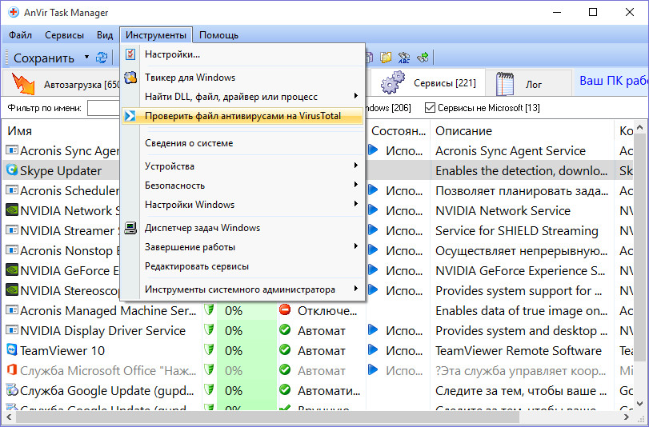Viewport: 649px width, 427px height.
Task: Expand the Найти DLL, файл, драйвер submenu arrow
Action: [356, 96]
